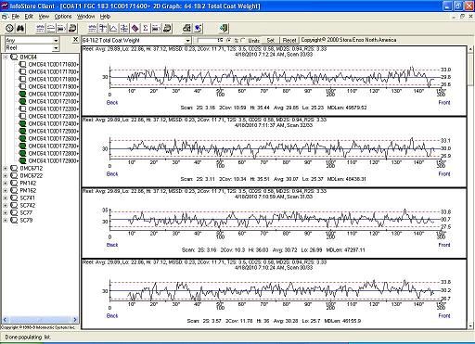Click the graph area's scroll down arrow

tap(471, 325)
